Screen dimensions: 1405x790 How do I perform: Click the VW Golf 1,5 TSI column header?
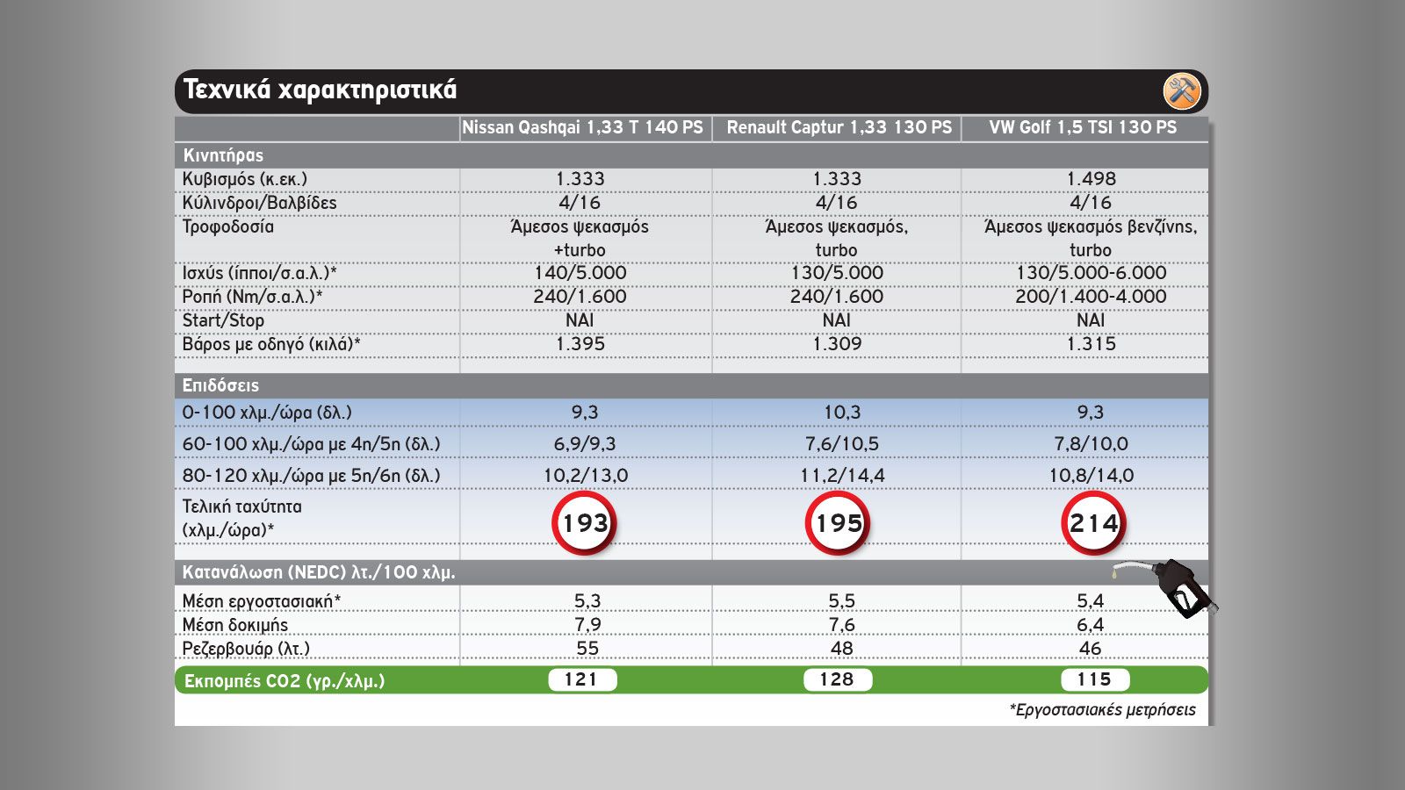pos(1083,128)
